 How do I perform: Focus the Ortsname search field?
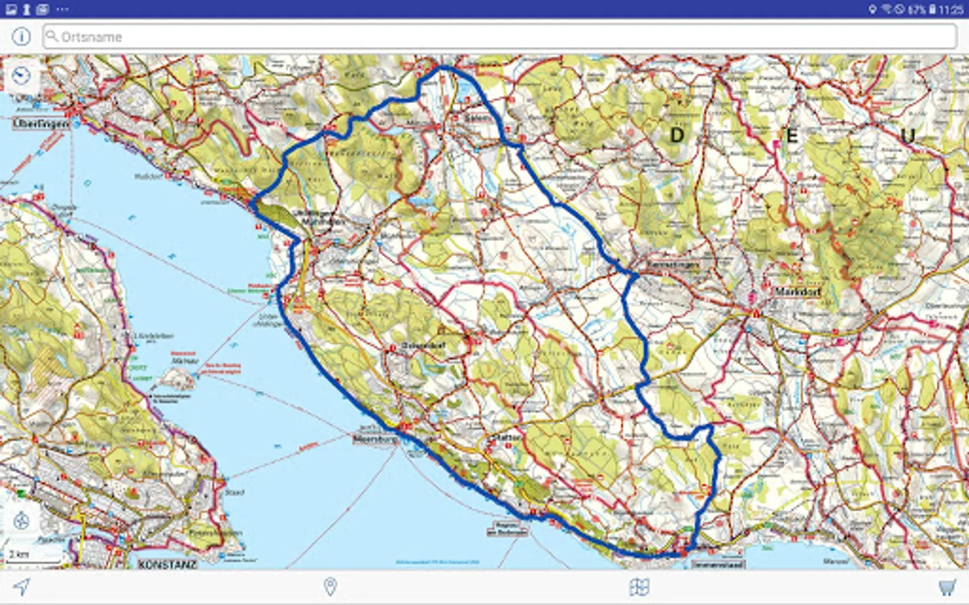click(500, 36)
